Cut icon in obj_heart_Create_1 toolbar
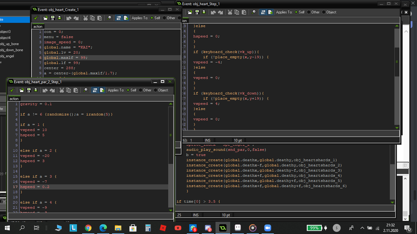 pyautogui.click(x=85, y=18)
